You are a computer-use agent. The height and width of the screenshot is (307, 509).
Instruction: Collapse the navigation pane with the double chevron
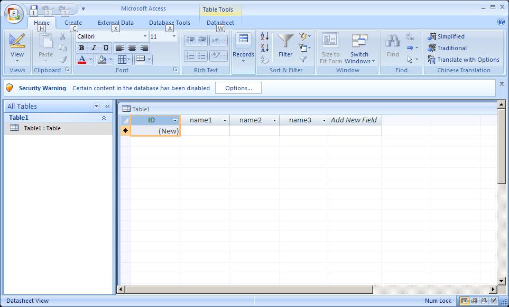pyautogui.click(x=107, y=106)
